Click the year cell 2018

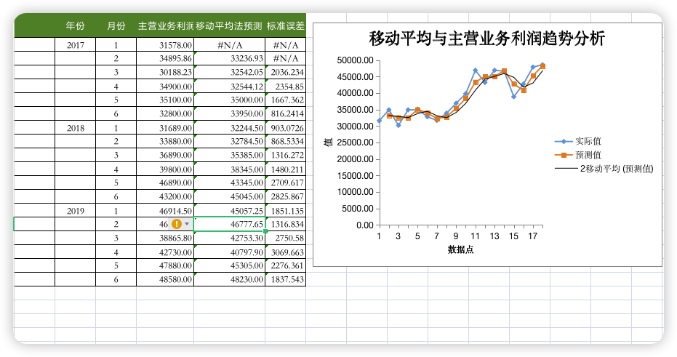coord(75,128)
